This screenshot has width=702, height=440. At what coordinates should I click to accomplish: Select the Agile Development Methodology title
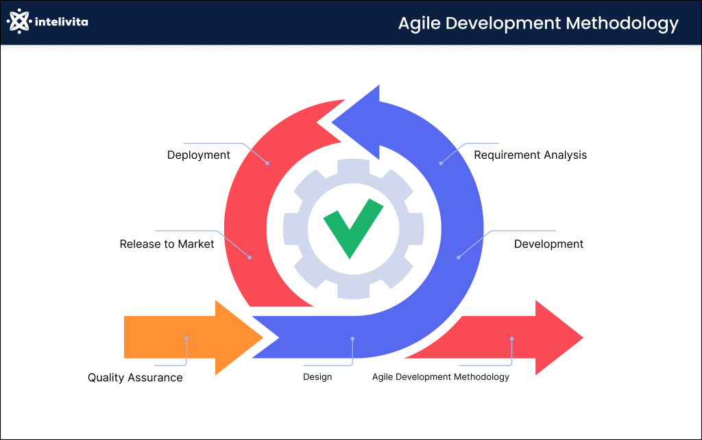[539, 23]
